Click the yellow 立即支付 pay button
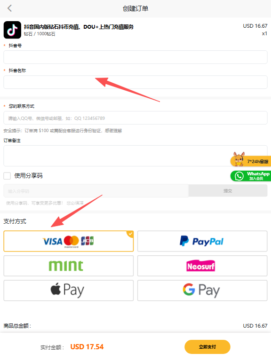This screenshot has height=361, width=271. click(x=207, y=347)
